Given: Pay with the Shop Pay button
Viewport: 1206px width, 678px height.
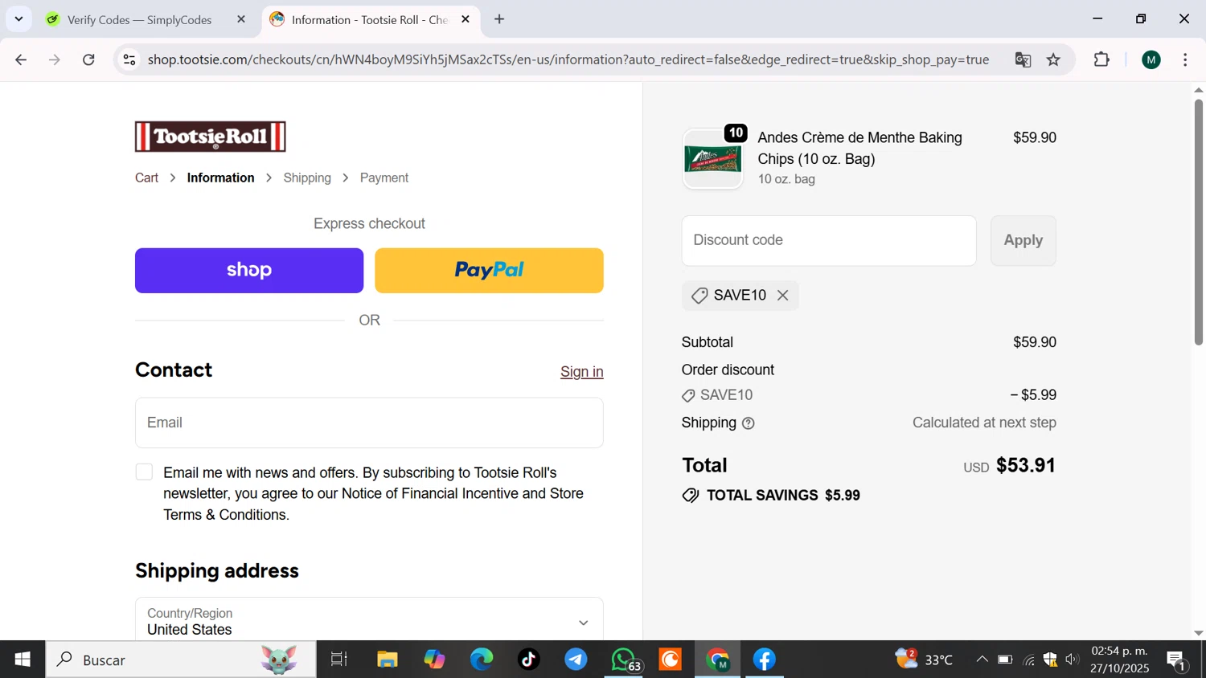Looking at the screenshot, I should (249, 271).
